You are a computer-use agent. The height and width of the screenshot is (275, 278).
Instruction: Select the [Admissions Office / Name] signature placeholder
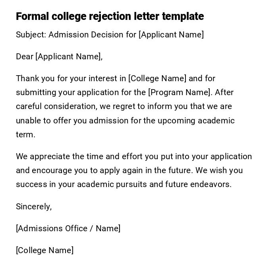68,228
